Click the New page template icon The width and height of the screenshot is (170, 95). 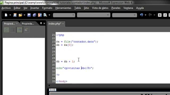[x=15, y=15]
